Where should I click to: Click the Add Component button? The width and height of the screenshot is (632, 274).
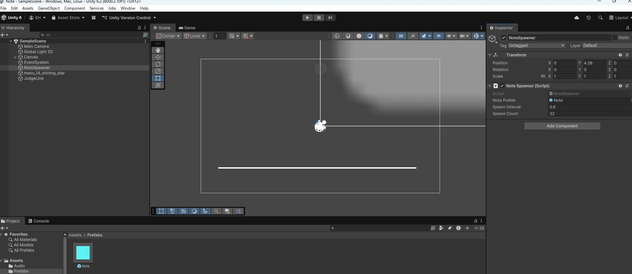562,126
